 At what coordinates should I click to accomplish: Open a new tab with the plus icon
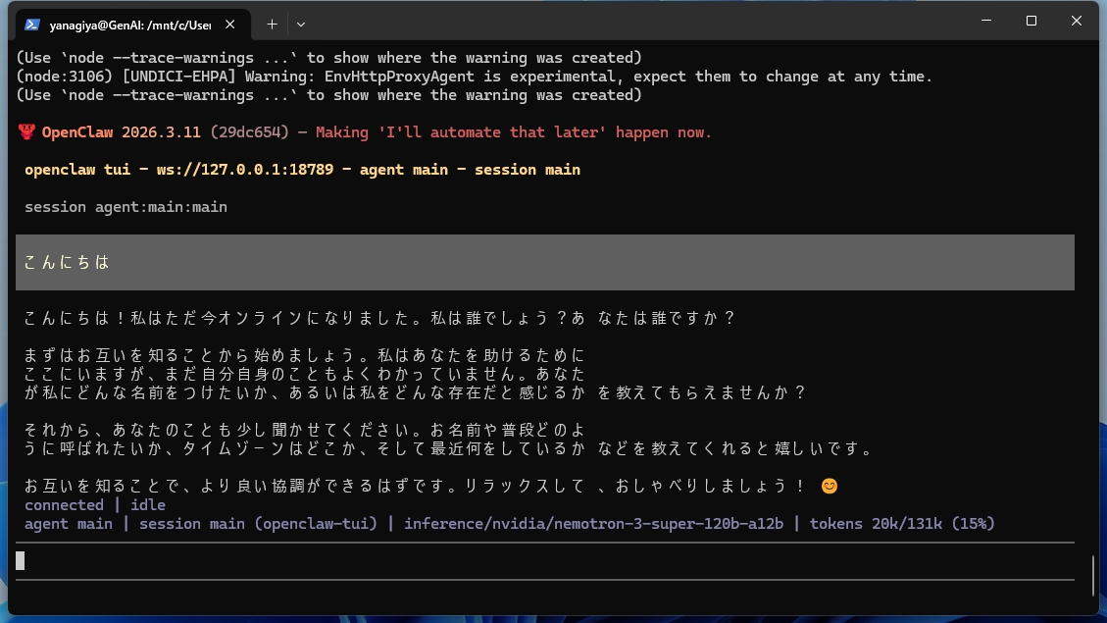click(x=270, y=24)
